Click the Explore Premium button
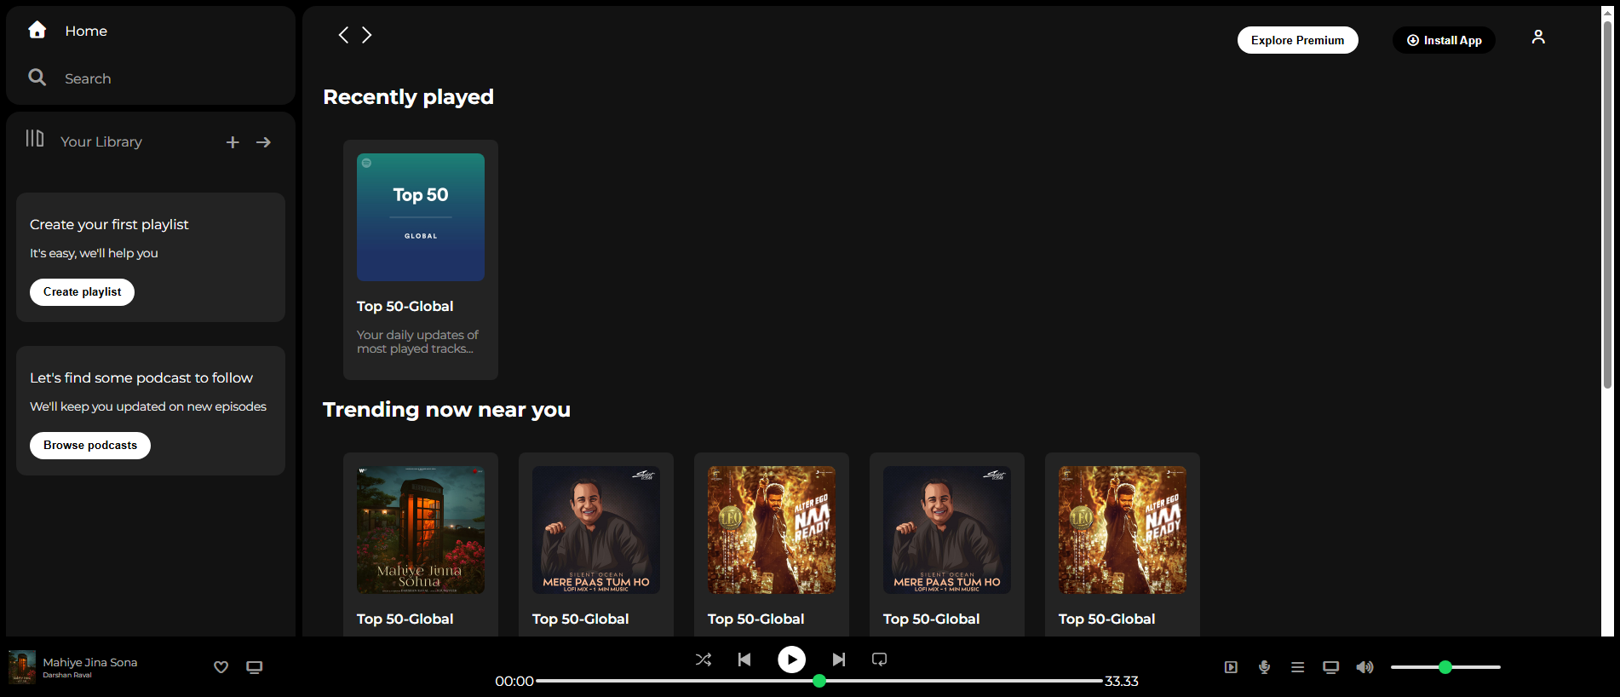 tap(1297, 40)
